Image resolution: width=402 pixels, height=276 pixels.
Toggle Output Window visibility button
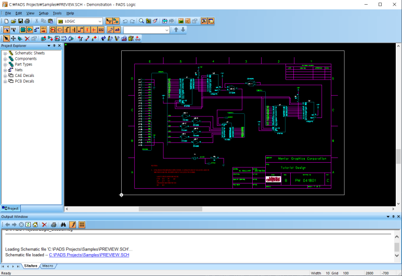point(204,21)
